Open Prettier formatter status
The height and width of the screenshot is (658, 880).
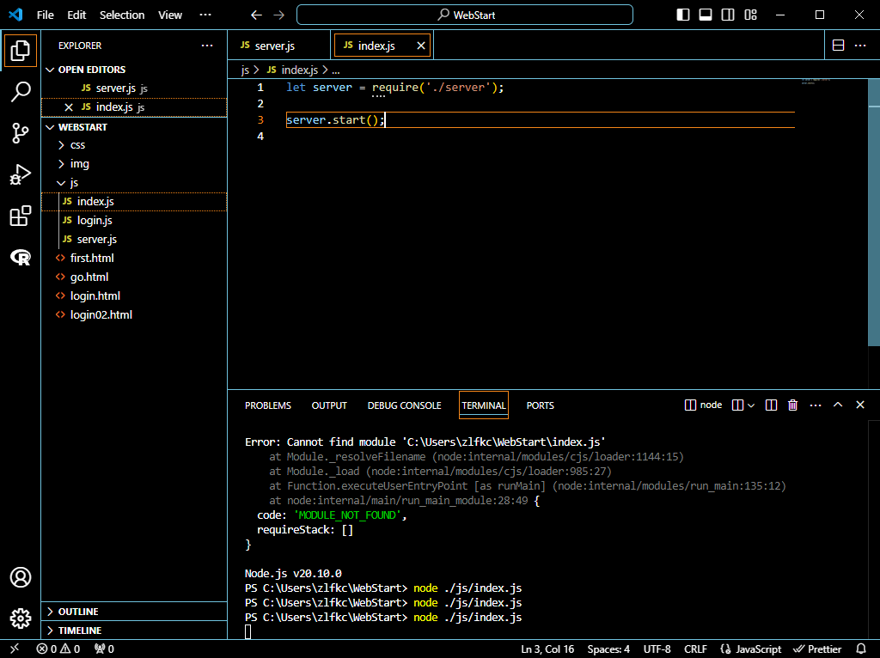[817, 649]
